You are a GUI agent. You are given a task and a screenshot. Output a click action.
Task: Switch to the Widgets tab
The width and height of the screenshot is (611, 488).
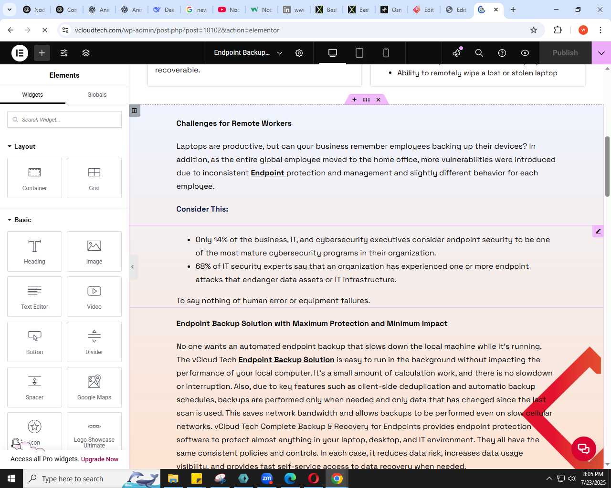tap(32, 95)
